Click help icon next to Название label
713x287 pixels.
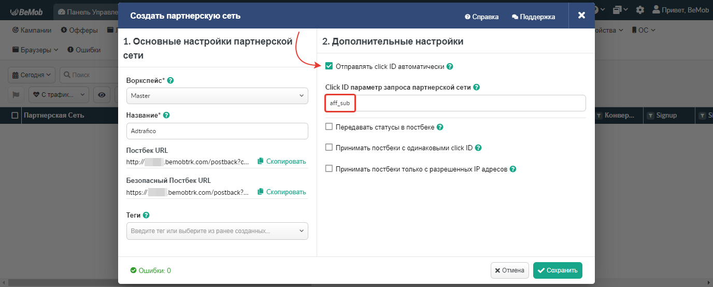pyautogui.click(x=166, y=116)
